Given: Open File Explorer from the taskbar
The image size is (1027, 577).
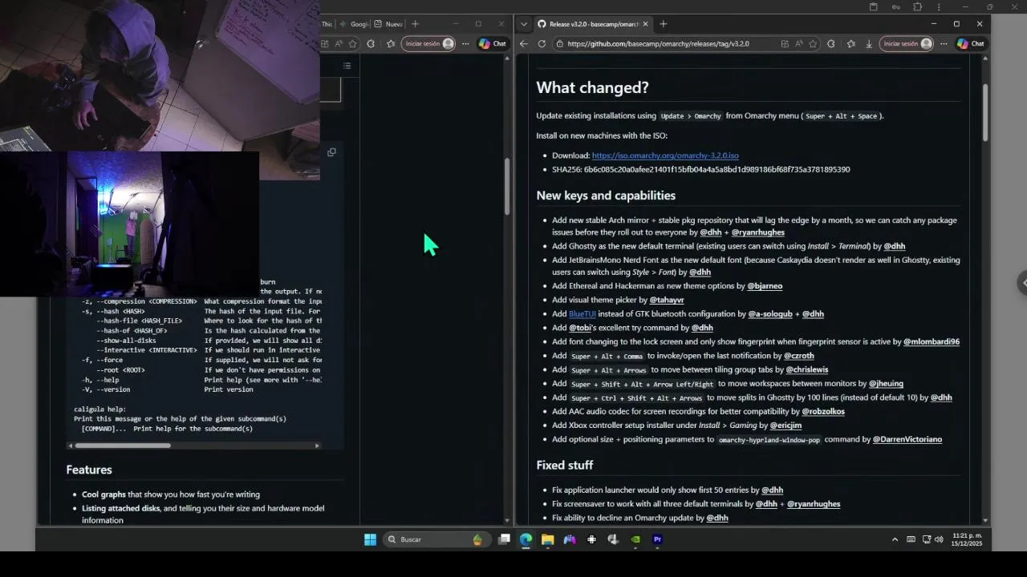Looking at the screenshot, I should point(547,539).
